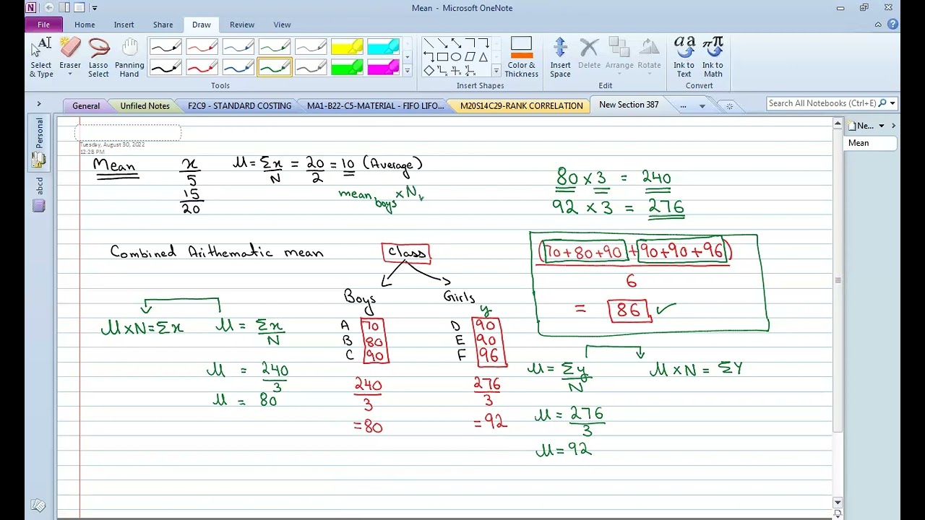This screenshot has height=520, width=925.
Task: Switch to the Home tab
Action: click(x=85, y=25)
